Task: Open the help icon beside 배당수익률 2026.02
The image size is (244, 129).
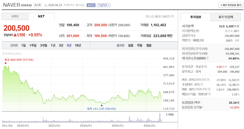Action: pyautogui.click(x=210, y=94)
